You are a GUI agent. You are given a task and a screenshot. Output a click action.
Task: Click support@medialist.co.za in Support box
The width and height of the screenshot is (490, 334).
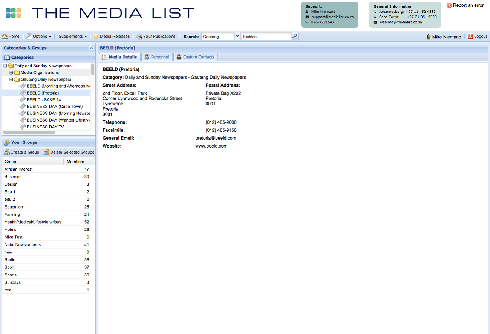click(332, 17)
